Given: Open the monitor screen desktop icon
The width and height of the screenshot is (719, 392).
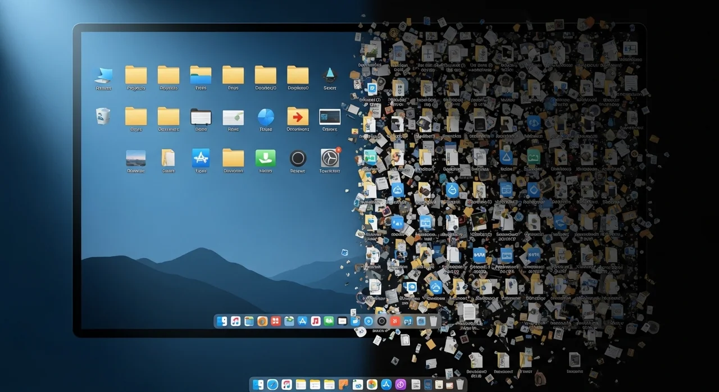Looking at the screenshot, I should (330, 117).
